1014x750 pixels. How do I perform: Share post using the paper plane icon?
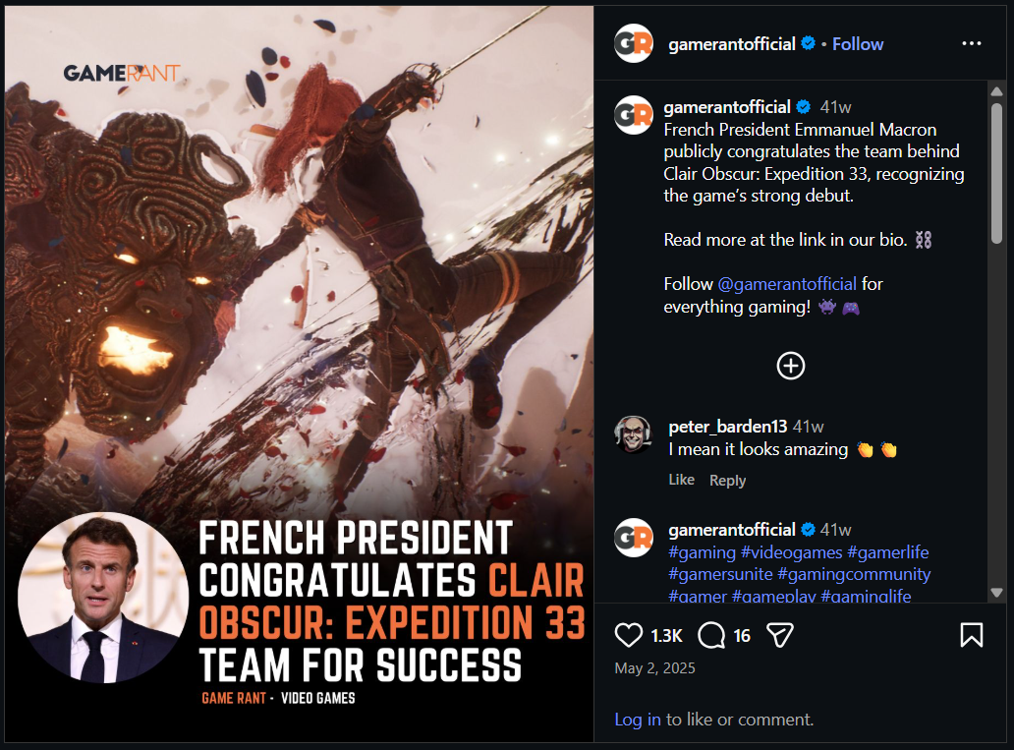click(x=779, y=635)
